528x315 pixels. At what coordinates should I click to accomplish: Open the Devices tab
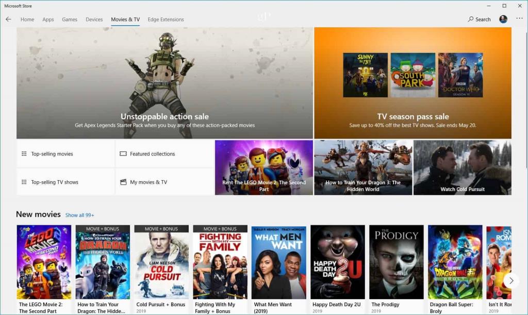coord(94,20)
